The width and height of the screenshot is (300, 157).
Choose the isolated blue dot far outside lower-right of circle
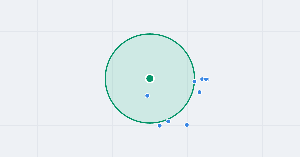click(187, 125)
